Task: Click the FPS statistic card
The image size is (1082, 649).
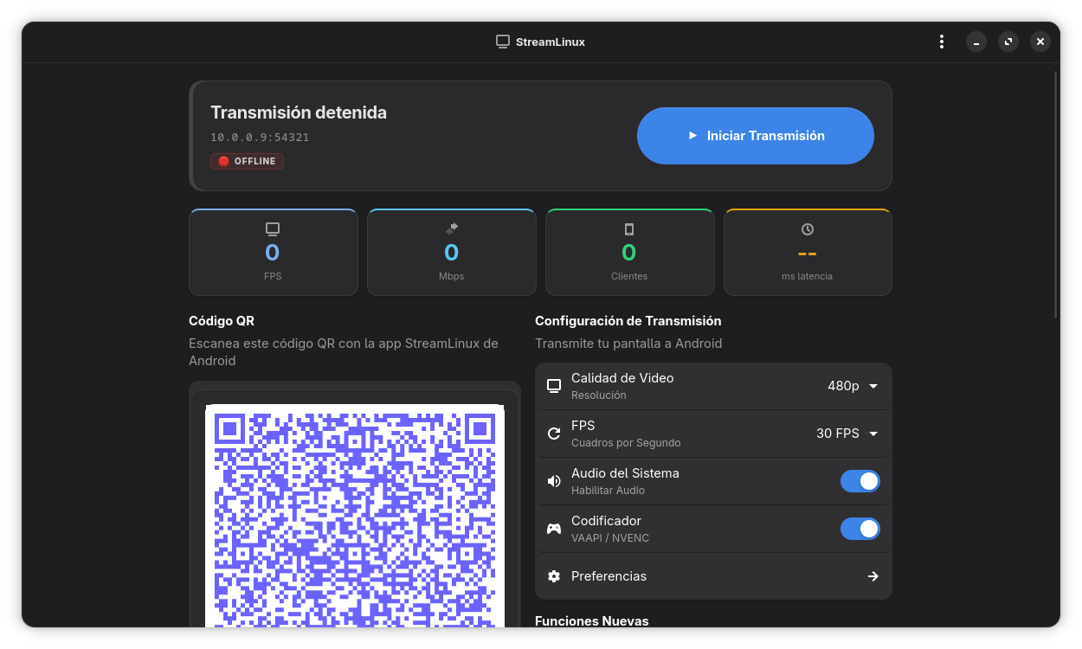Action: 273,253
